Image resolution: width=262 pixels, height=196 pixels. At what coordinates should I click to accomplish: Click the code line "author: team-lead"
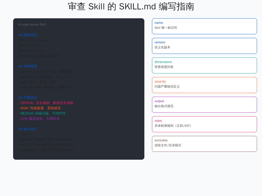click(32, 51)
